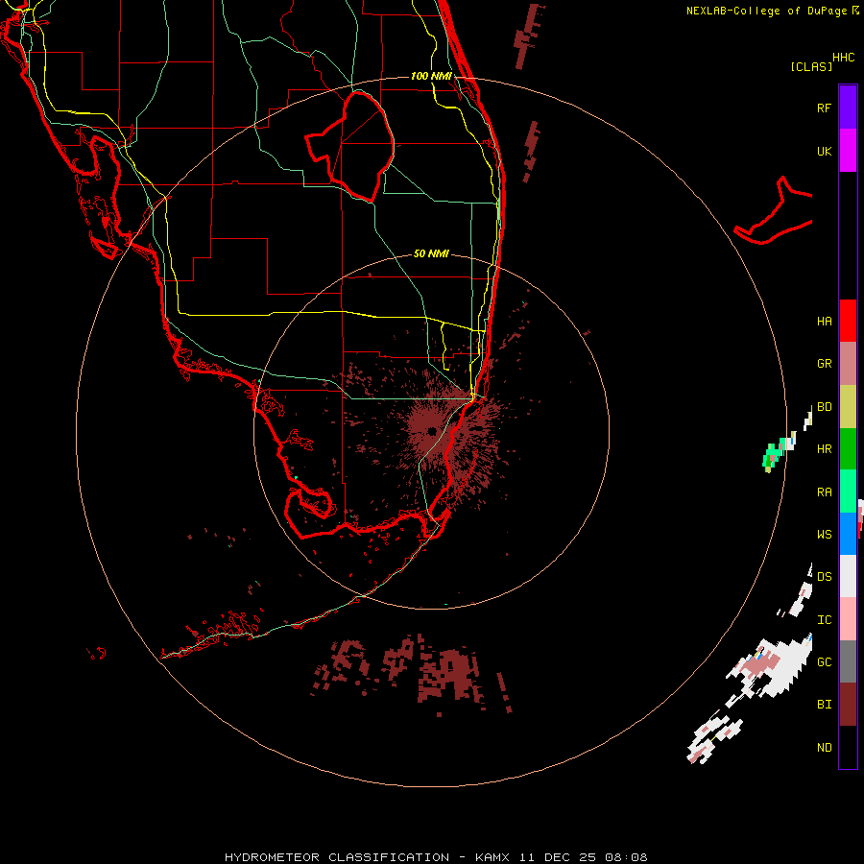Click the RF purple legend swatch

848,108
